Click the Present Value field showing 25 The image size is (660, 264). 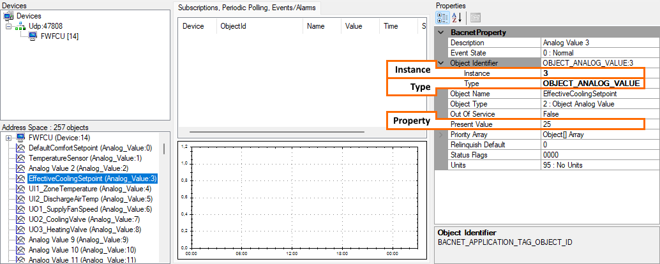tap(590, 124)
